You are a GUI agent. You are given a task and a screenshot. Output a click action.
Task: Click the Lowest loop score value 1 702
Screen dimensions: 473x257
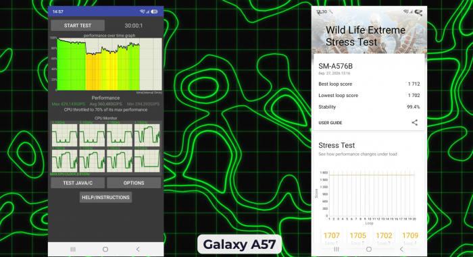click(414, 96)
